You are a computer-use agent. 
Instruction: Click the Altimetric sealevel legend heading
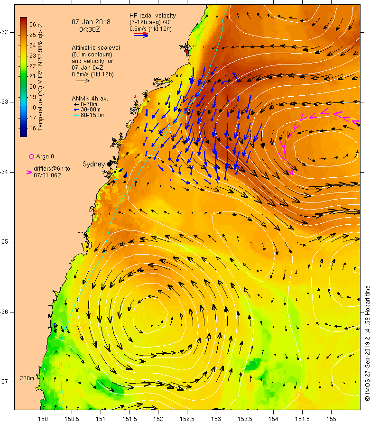pos(96,48)
